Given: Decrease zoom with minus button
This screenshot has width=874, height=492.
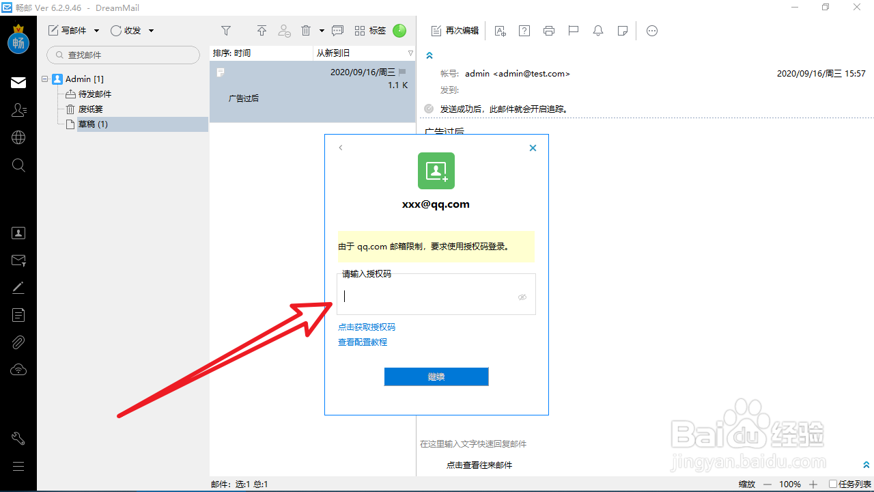Looking at the screenshot, I should point(767,484).
